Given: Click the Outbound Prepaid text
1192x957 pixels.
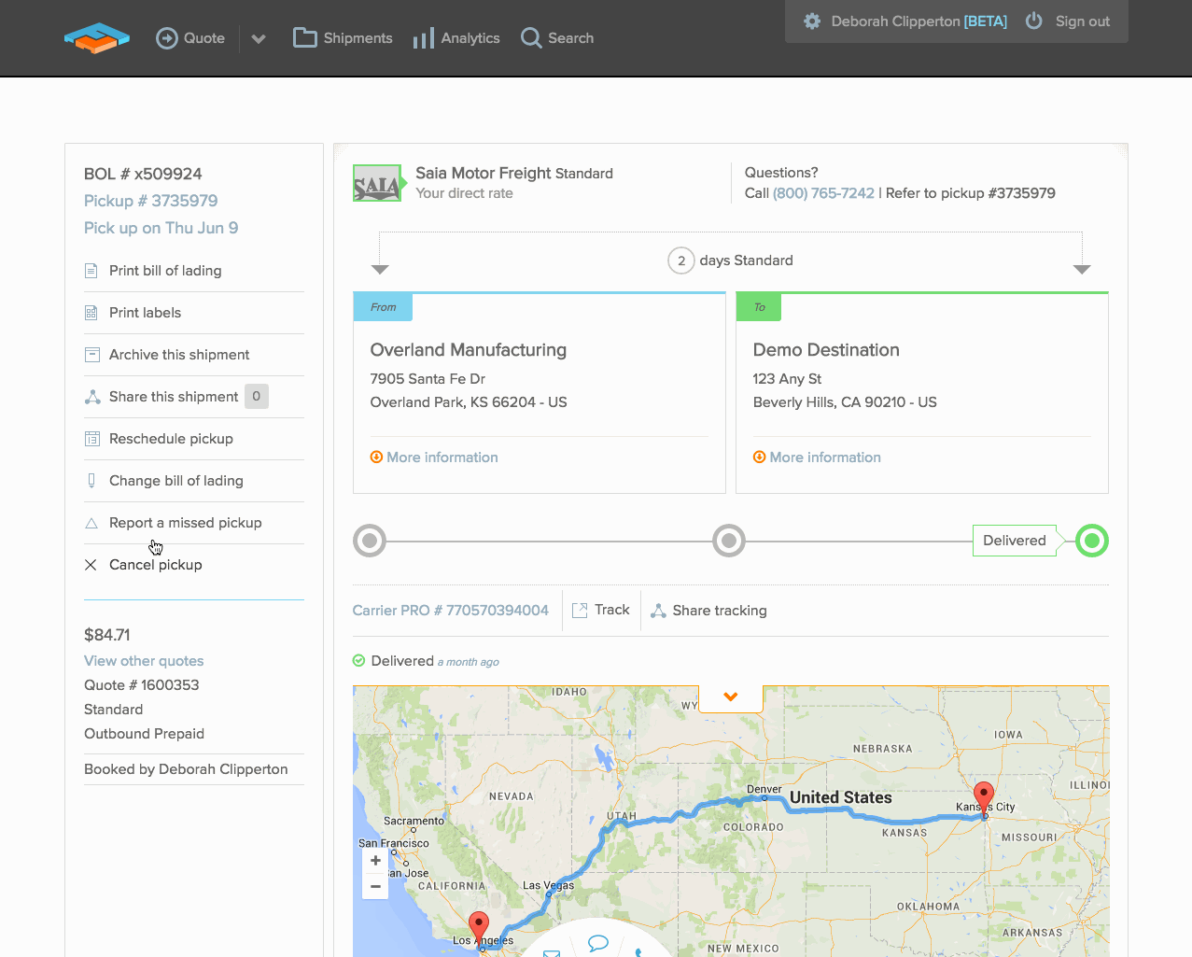Looking at the screenshot, I should tap(145, 734).
